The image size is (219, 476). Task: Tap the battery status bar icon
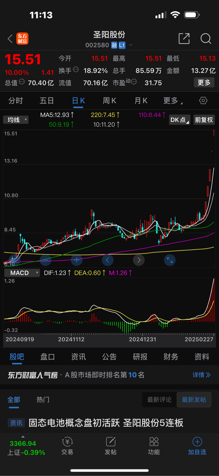pos(192,15)
